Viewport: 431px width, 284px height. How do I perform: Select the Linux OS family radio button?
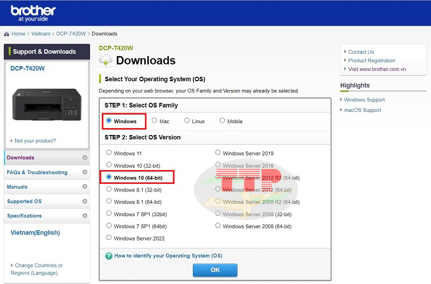click(x=187, y=120)
